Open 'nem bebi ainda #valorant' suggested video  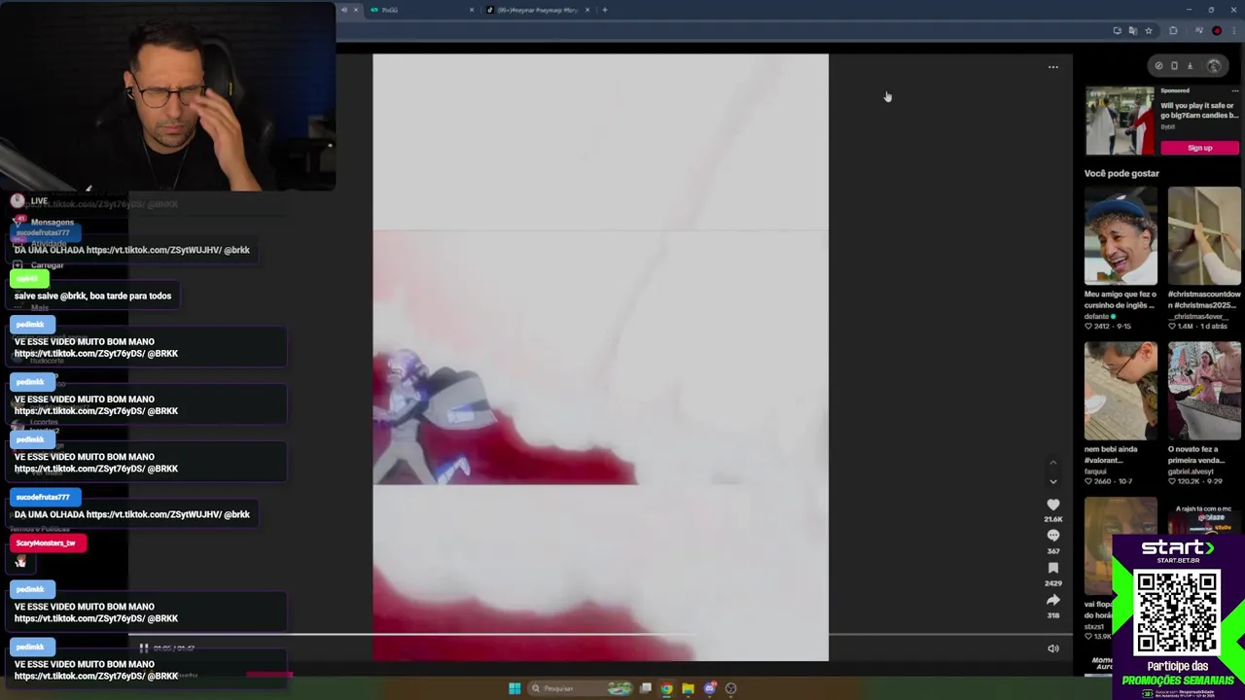point(1120,391)
